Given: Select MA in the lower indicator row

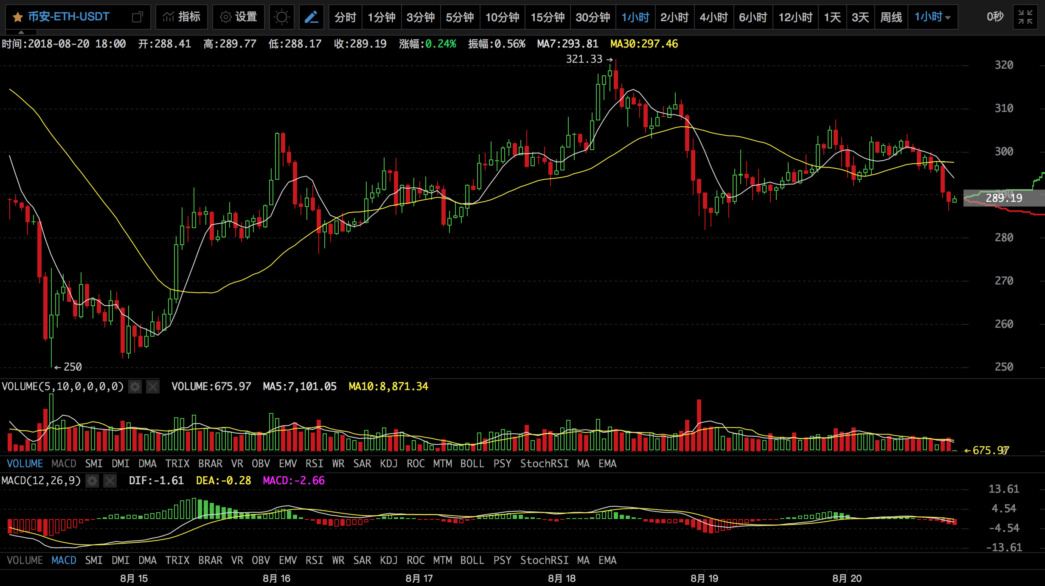Looking at the screenshot, I should [583, 560].
